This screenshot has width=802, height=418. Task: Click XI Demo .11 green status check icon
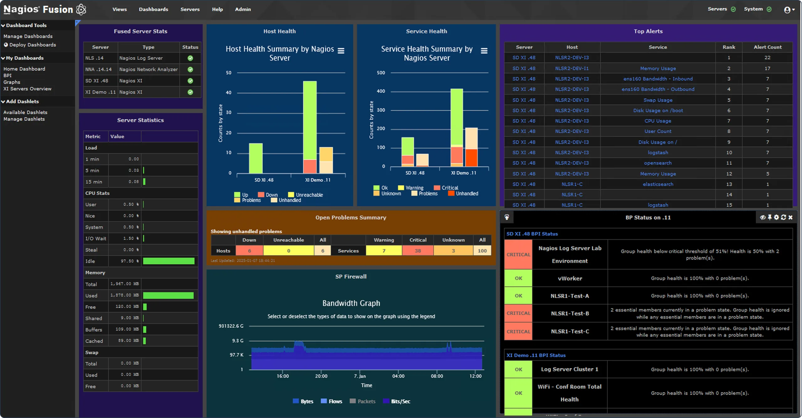(x=190, y=92)
